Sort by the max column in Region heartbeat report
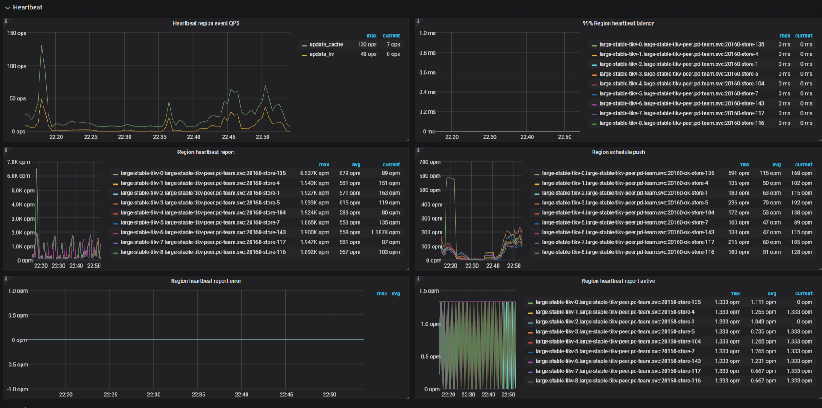The image size is (822, 408). [x=324, y=164]
